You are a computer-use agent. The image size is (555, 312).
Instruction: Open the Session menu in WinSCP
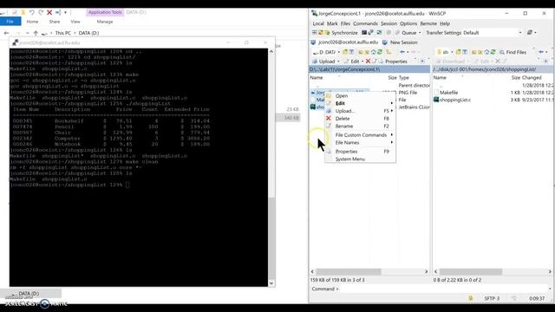pos(388,23)
